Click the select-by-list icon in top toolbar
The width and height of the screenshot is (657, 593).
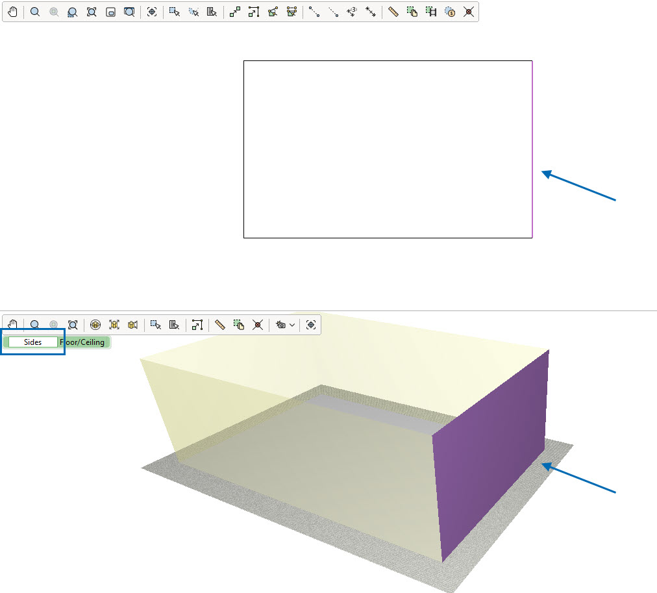pos(212,12)
